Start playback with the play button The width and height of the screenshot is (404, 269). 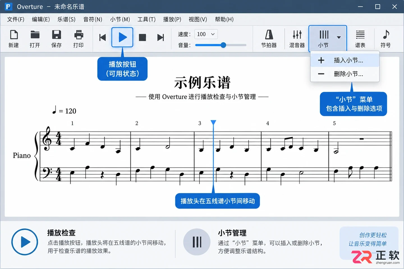(122, 37)
